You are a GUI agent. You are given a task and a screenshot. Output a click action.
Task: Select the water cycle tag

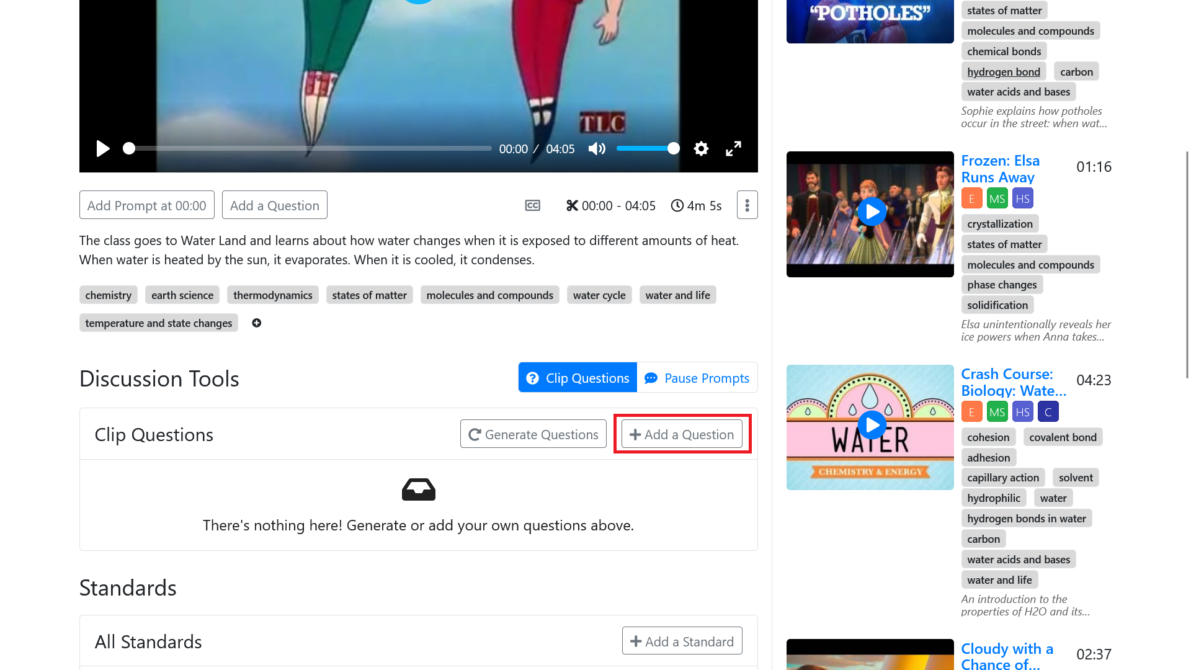point(599,295)
